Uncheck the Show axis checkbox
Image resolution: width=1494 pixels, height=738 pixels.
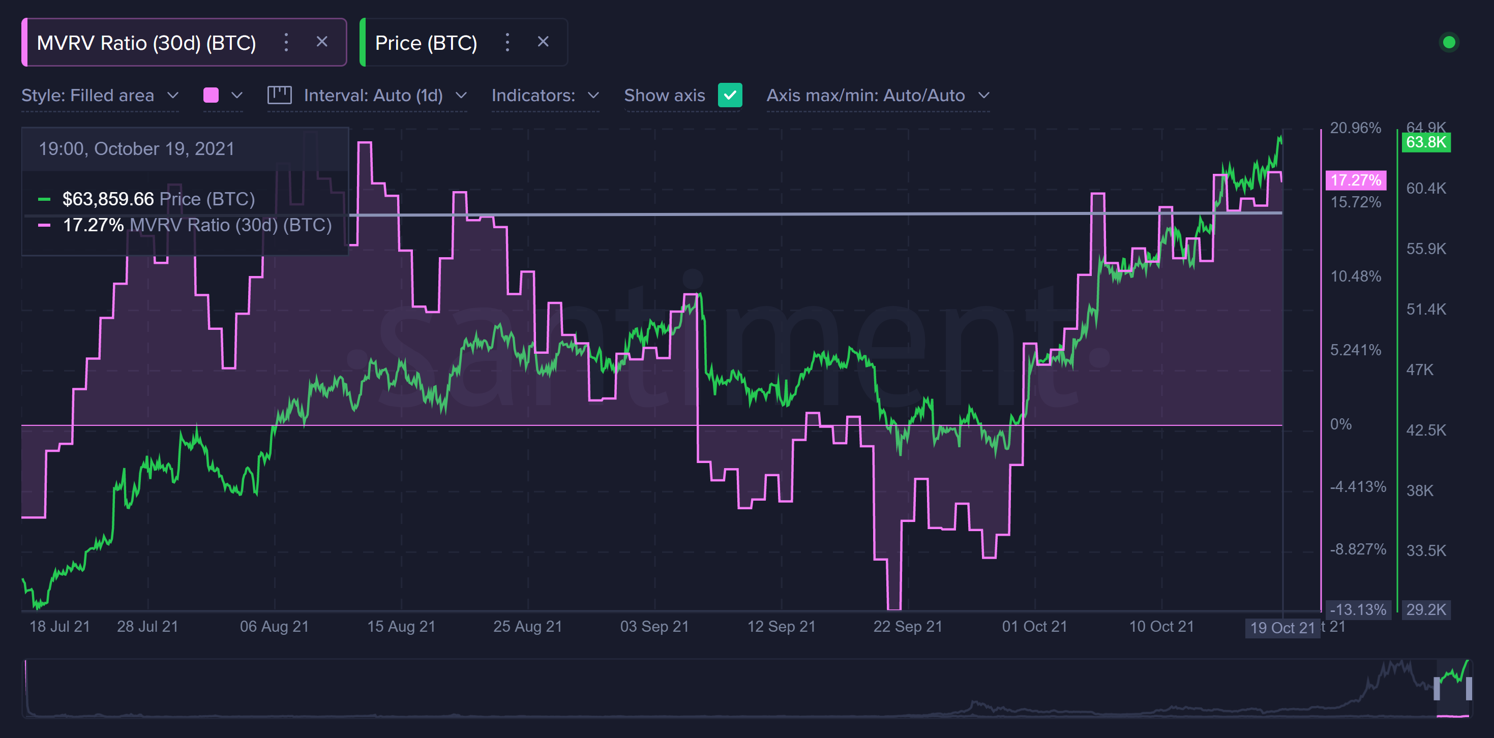[x=730, y=95]
